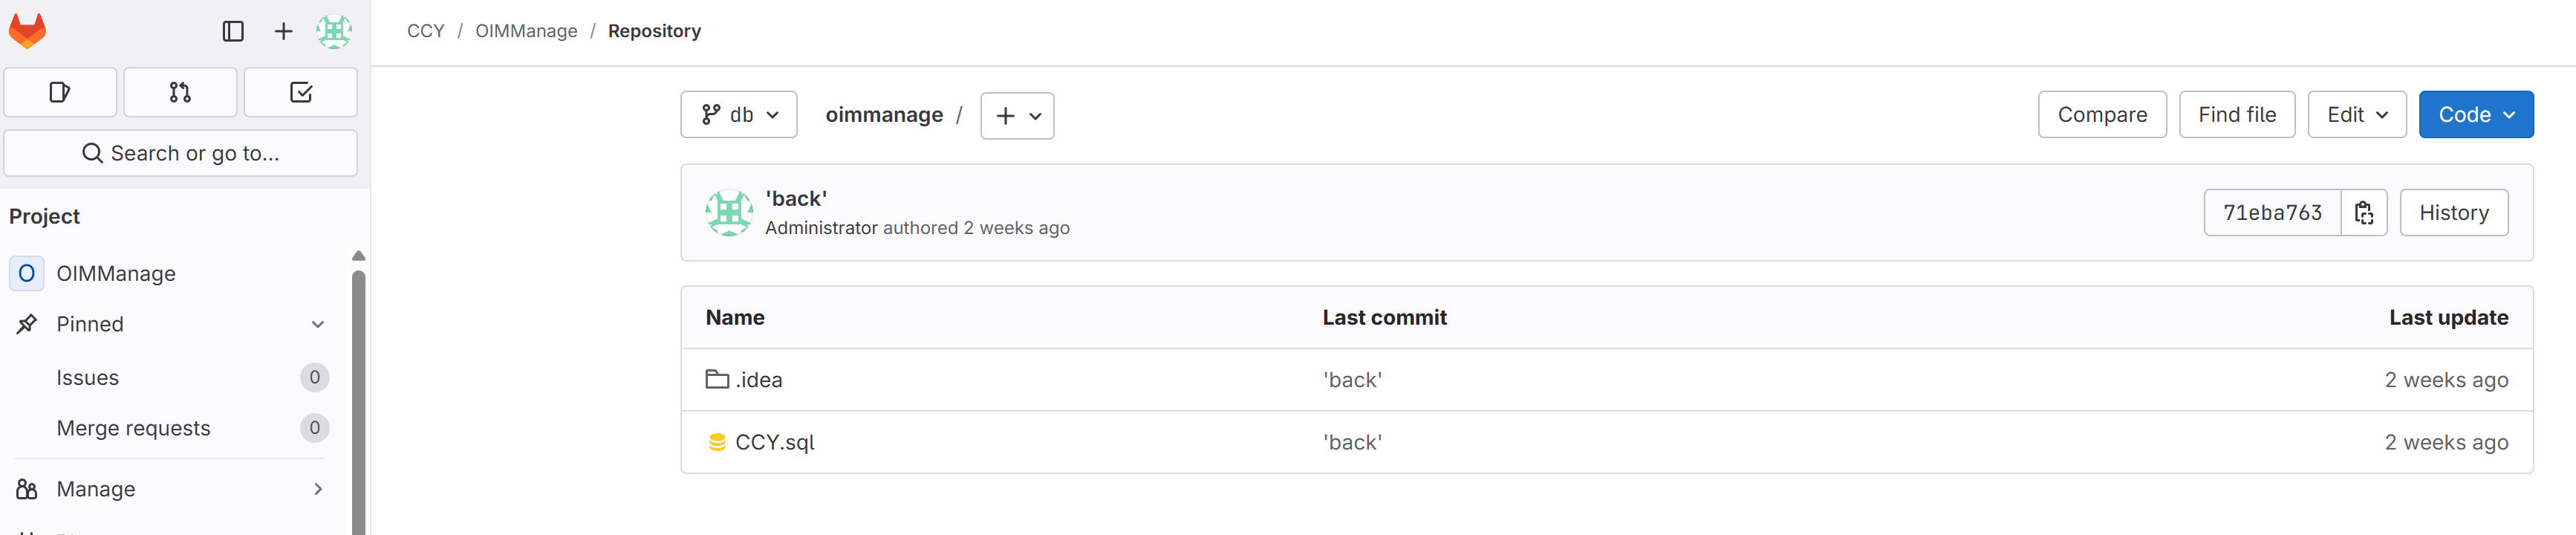Click the Compare button
Viewport: 2576px width, 535px height.
point(2102,115)
